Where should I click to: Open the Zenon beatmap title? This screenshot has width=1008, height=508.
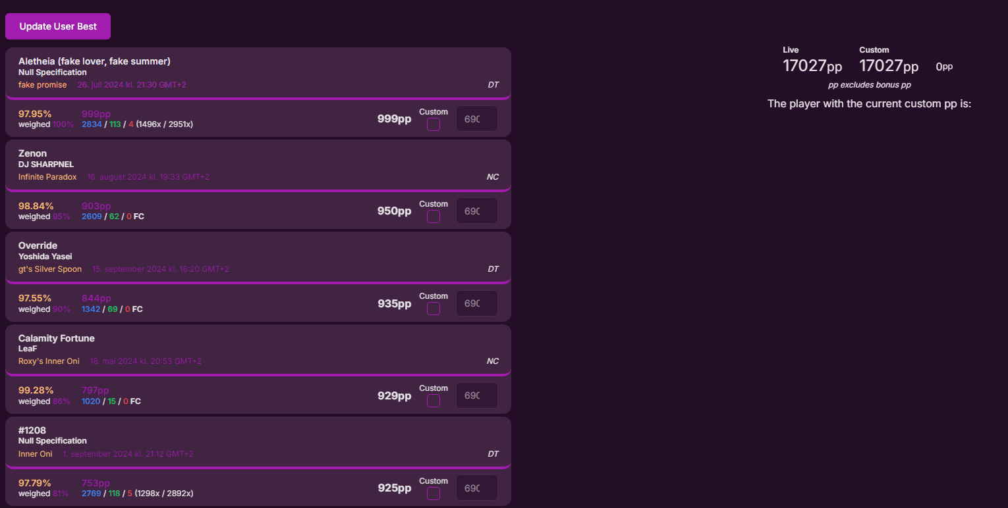tap(33, 153)
